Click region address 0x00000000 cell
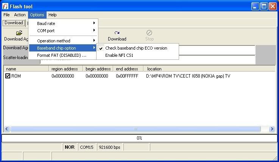Viewport: 279px width, 162px height. pos(63,76)
